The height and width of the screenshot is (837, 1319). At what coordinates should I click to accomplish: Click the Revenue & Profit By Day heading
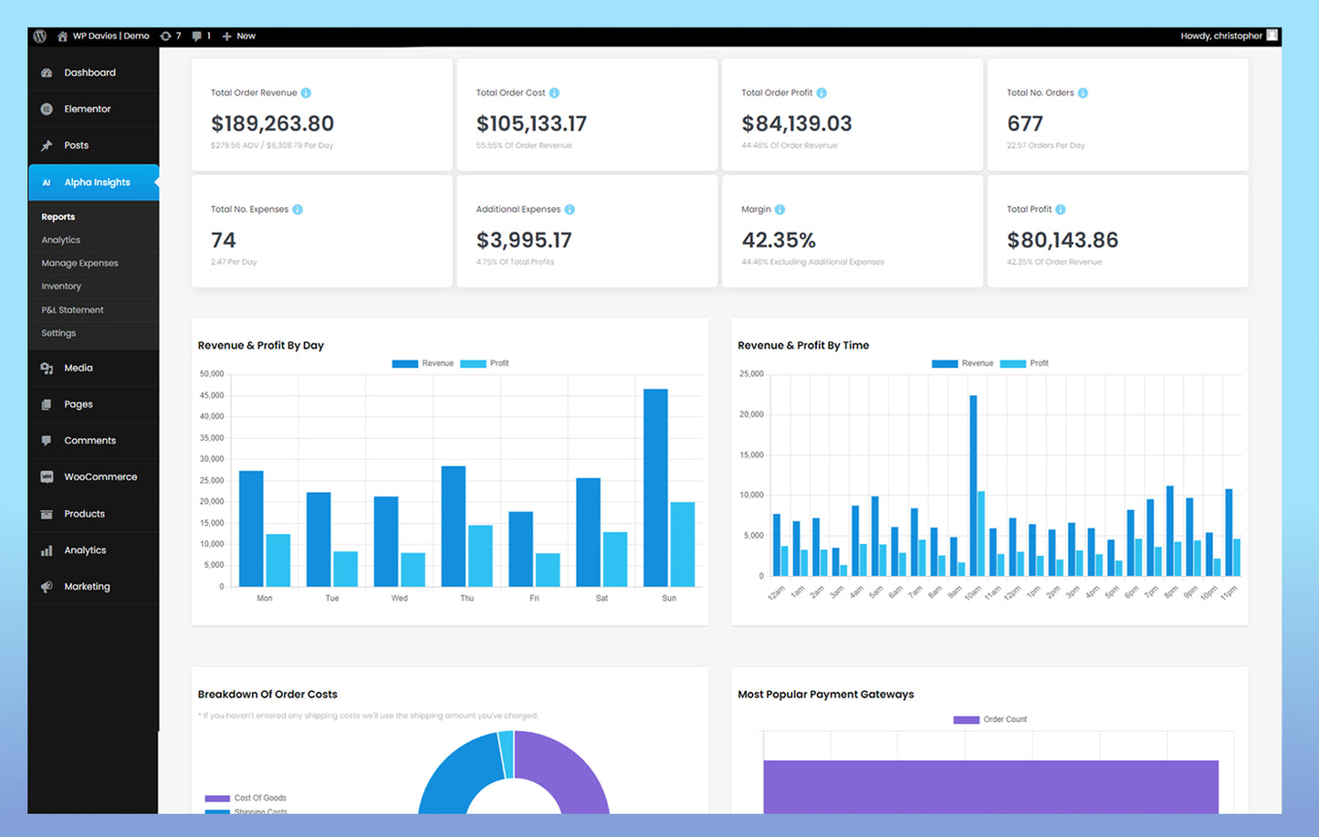pos(261,345)
